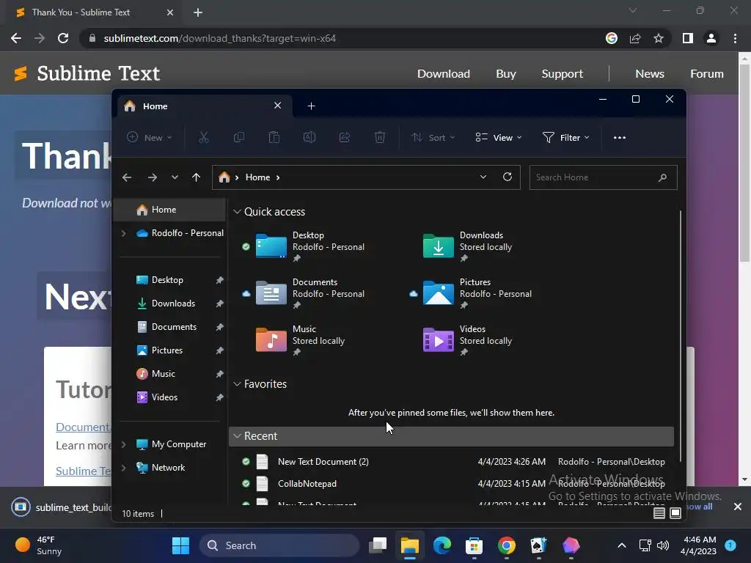
Task: Open the Music folder in Quick access
Action: coord(301,340)
